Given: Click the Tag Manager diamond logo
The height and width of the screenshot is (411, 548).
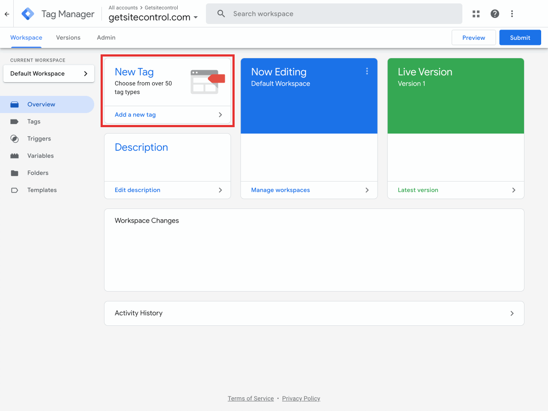Looking at the screenshot, I should click(x=27, y=14).
